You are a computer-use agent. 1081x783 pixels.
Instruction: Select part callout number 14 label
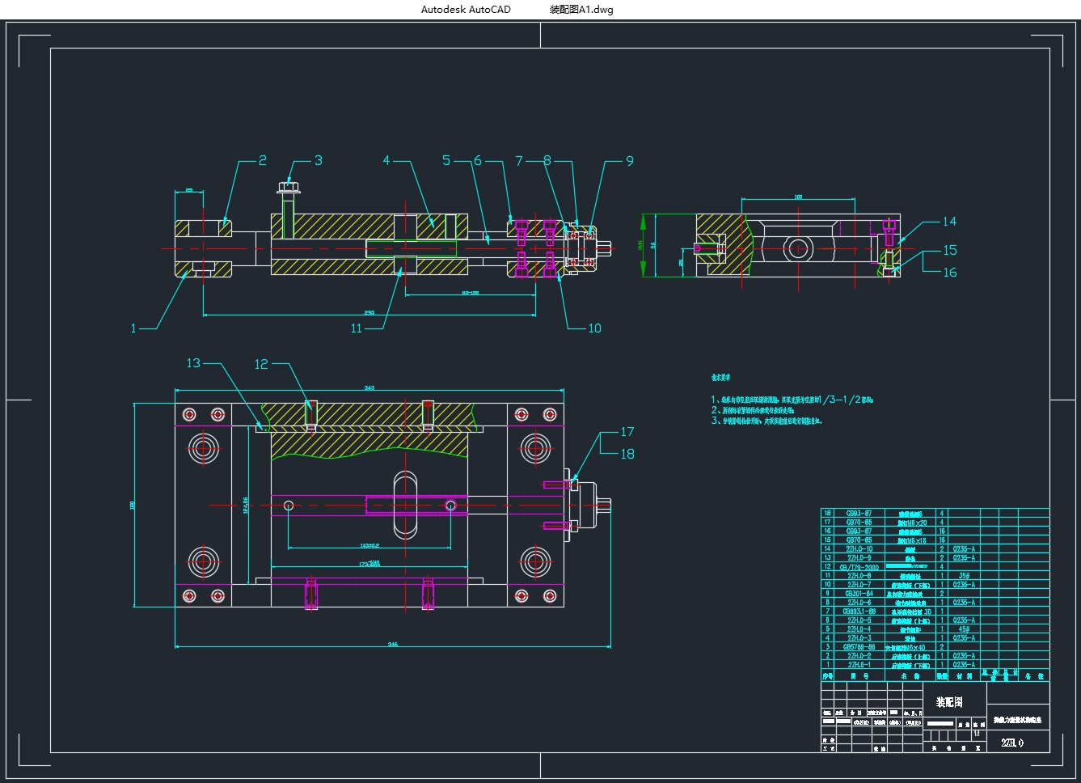tap(949, 222)
